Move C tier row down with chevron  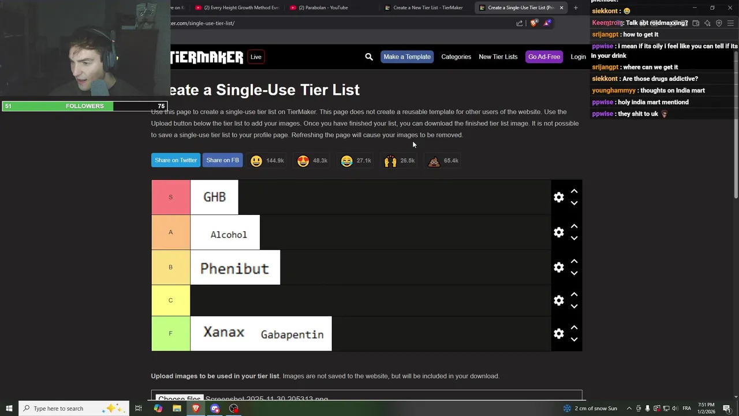click(574, 306)
